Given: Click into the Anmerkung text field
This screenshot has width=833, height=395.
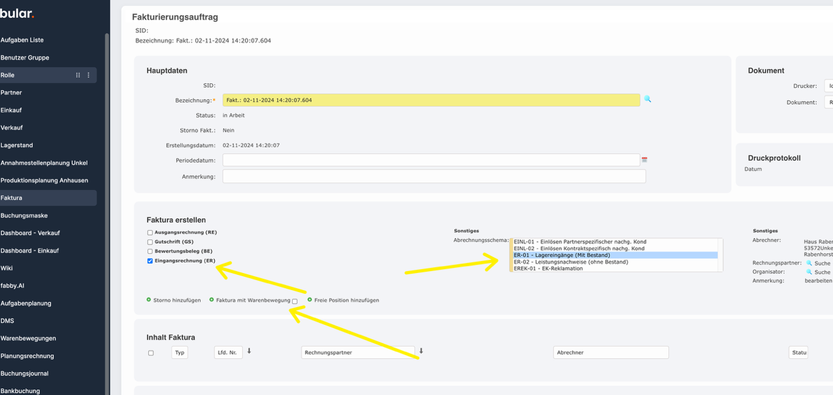Looking at the screenshot, I should (434, 177).
